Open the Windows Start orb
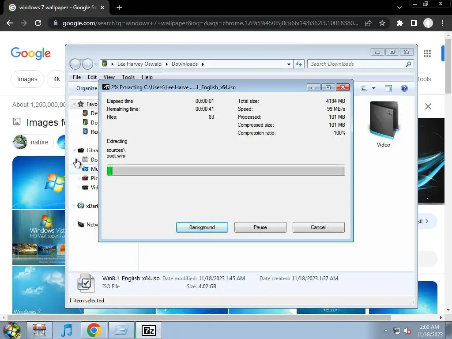 [11, 330]
